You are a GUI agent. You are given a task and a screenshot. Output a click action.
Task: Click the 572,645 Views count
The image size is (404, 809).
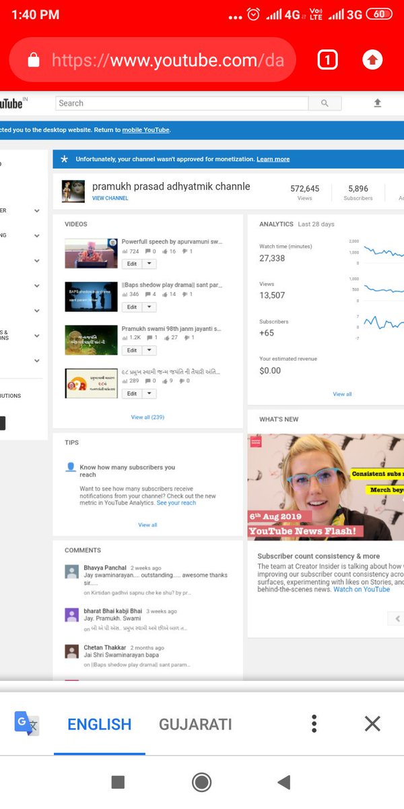(305, 189)
